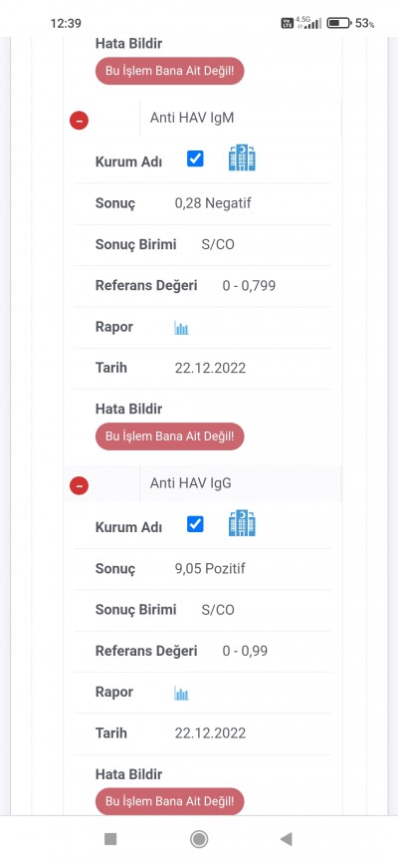This screenshot has width=398, height=863.
Task: Tap Android home circle button
Action: (198, 839)
